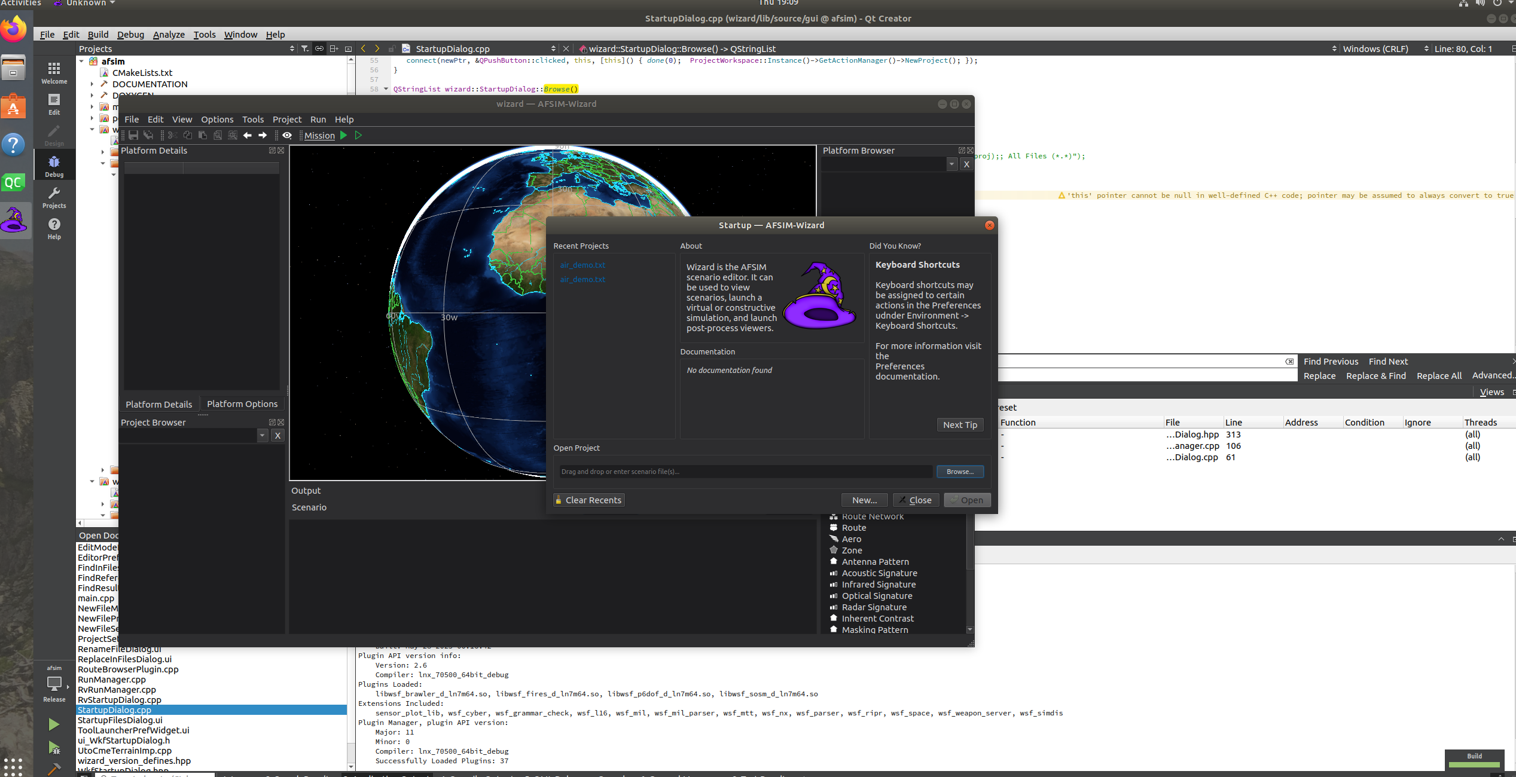Run the Mission scenario via green play icon
1516x777 pixels.
point(344,135)
